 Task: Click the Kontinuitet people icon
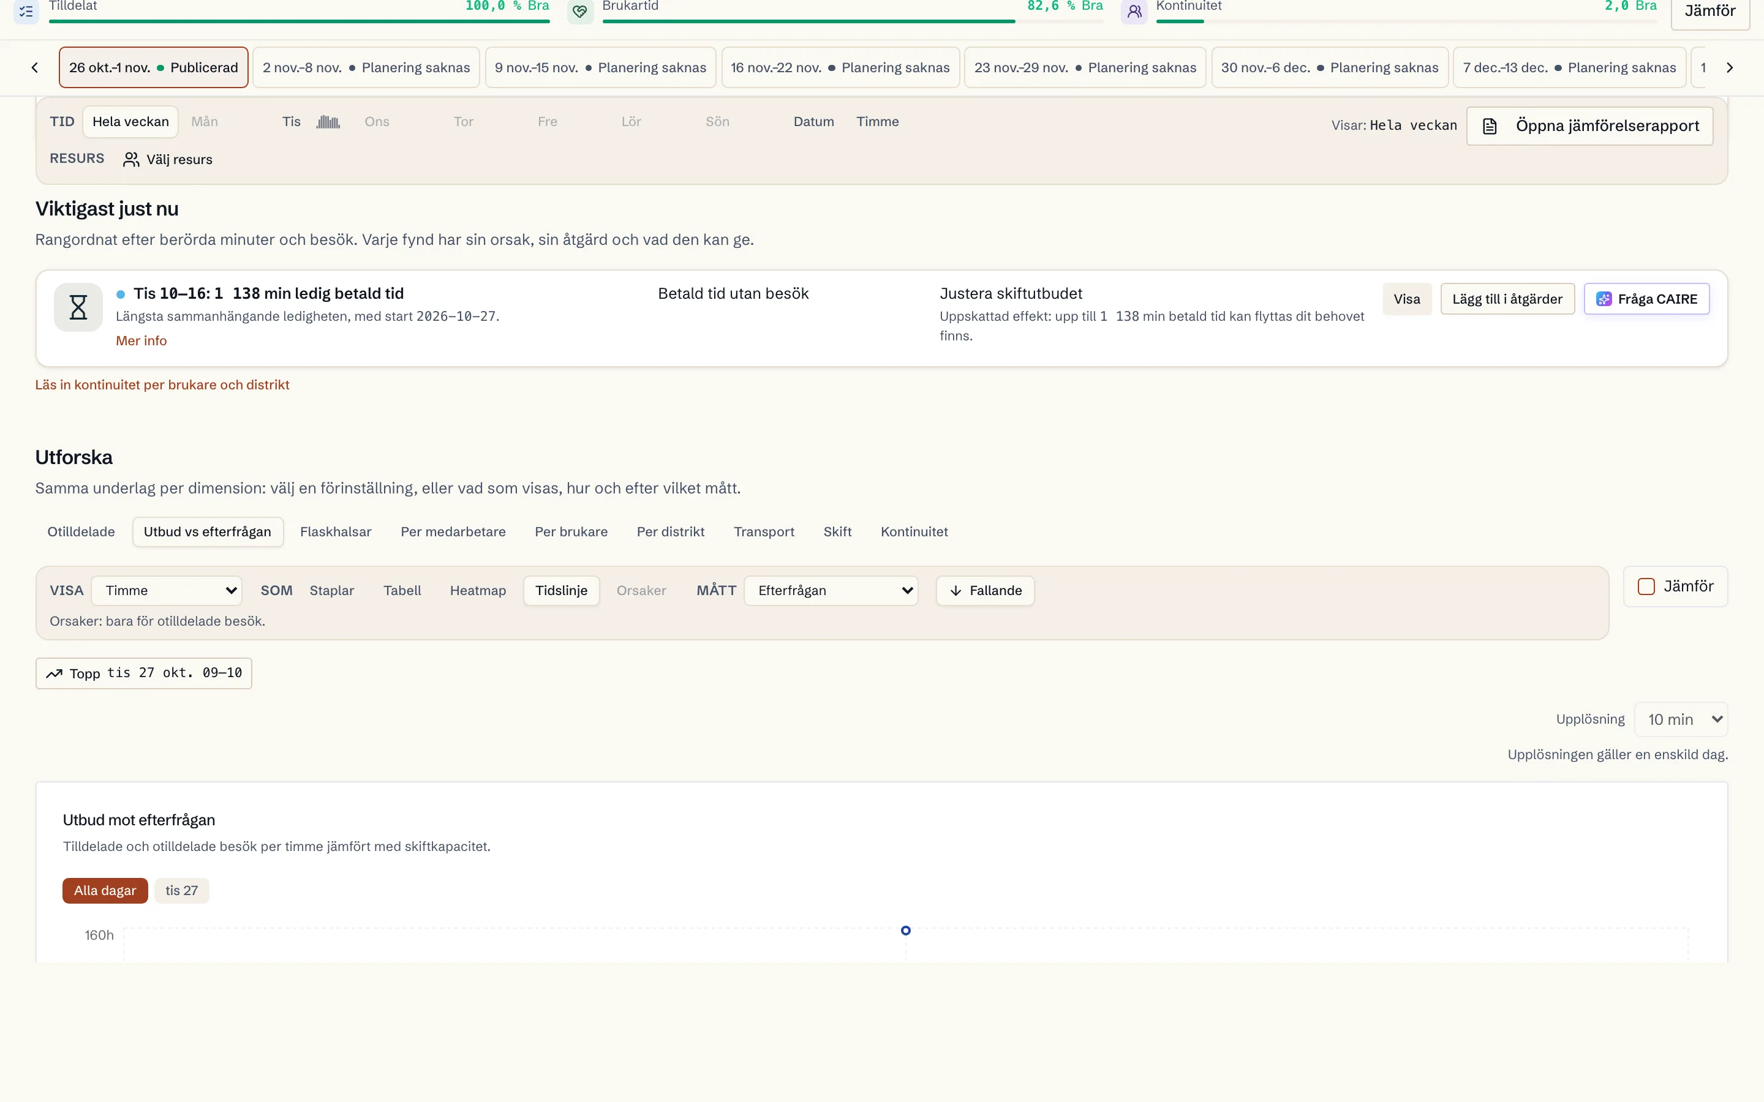pos(1134,11)
